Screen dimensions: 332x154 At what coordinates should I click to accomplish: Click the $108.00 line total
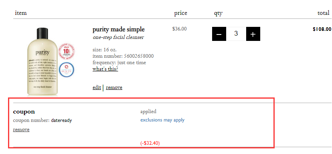click(322, 29)
